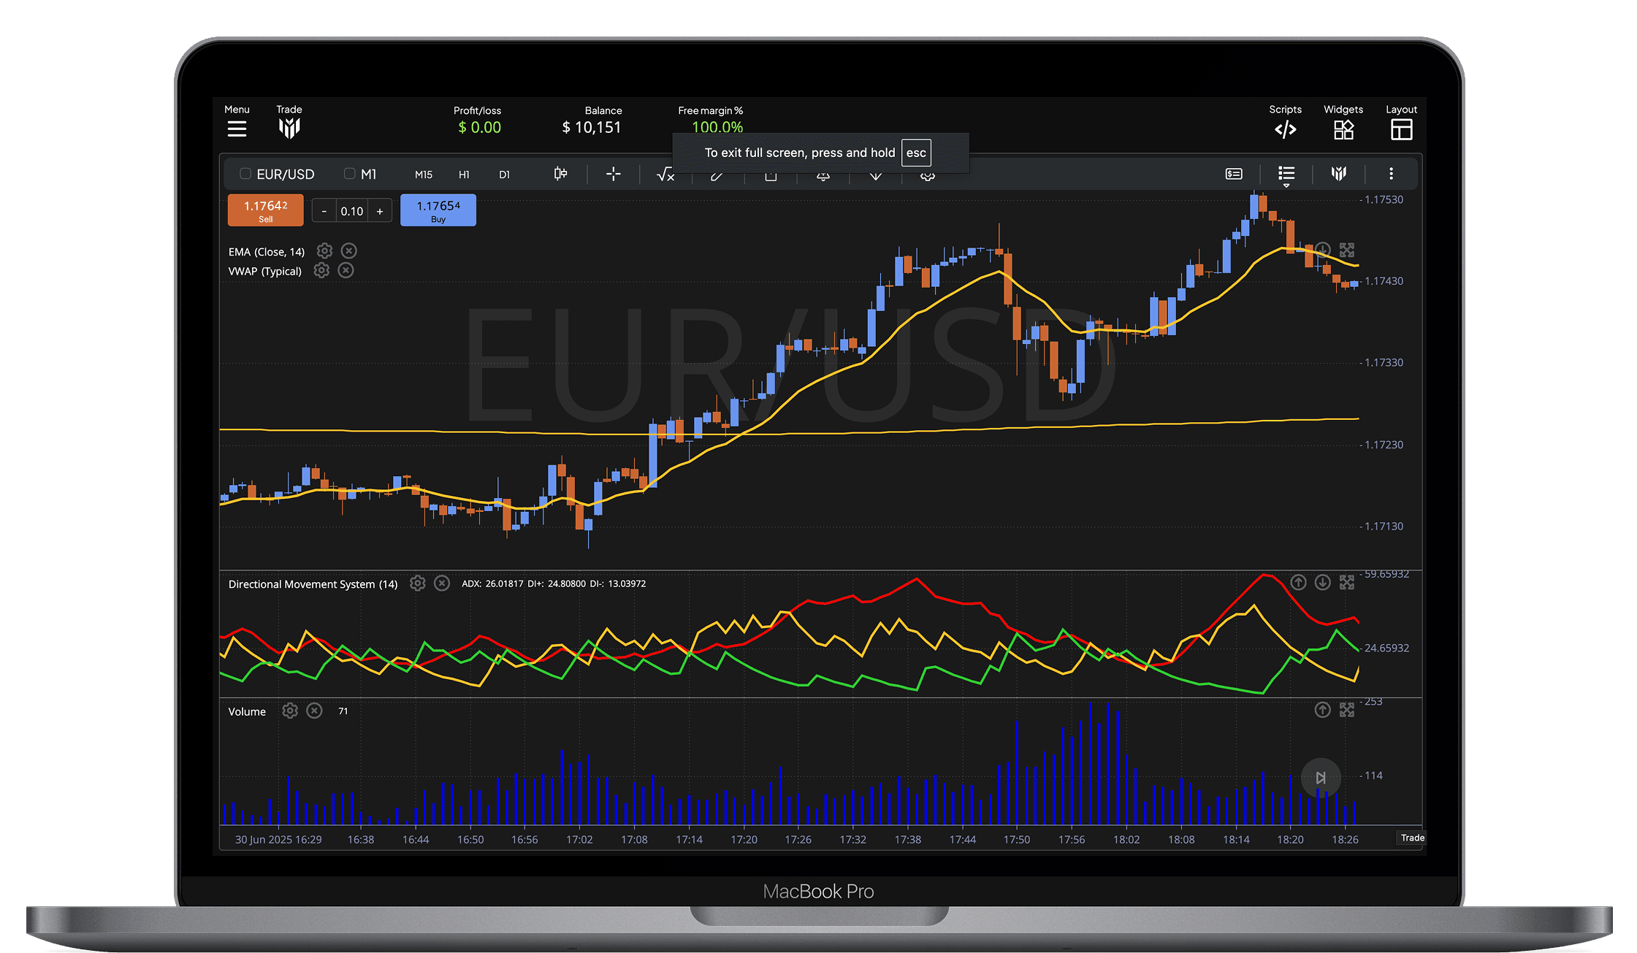
Task: Open the Widgets panel
Action: point(1343,129)
